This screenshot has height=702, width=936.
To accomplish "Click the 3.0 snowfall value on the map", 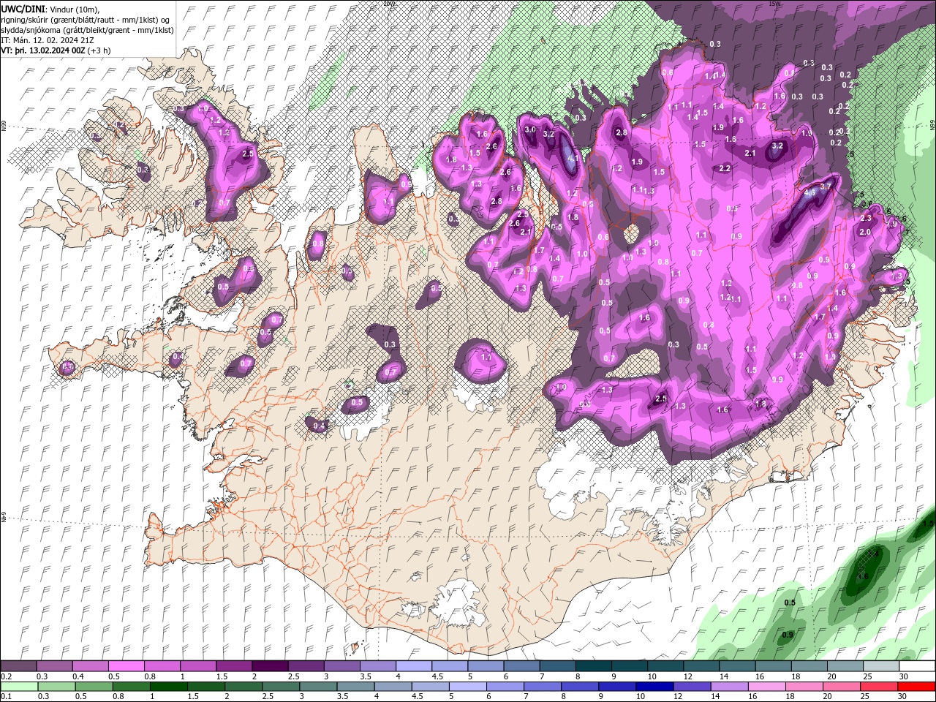I will [531, 129].
